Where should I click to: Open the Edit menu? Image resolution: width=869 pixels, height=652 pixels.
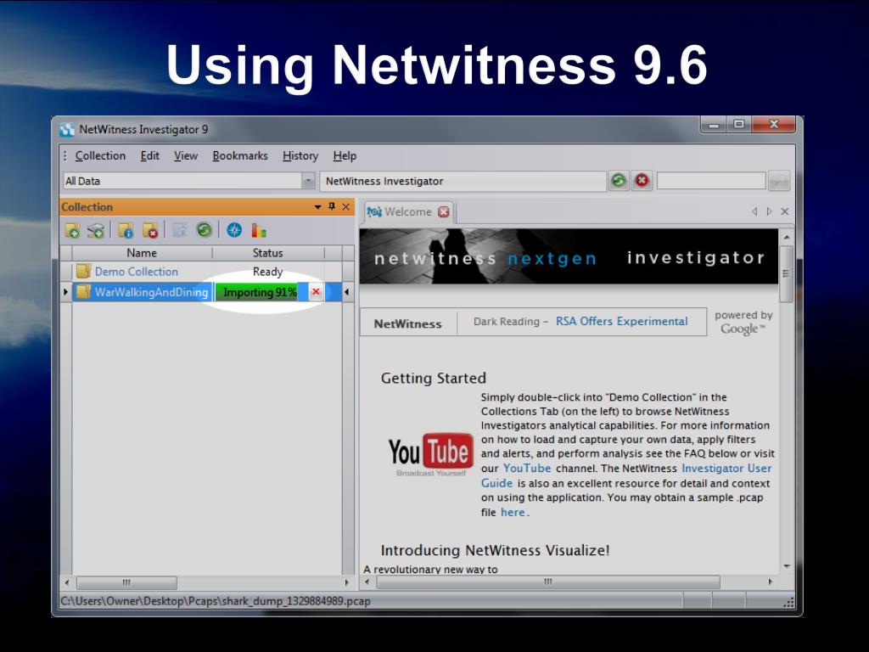coord(149,156)
